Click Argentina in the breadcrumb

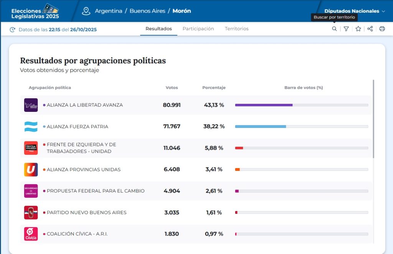coord(109,11)
